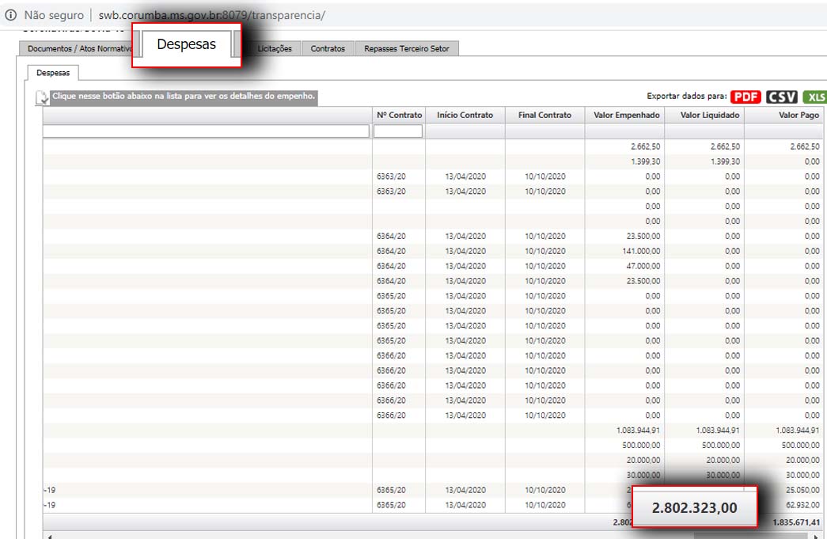This screenshot has width=827, height=539.
Task: Export data as PDF
Action: click(x=745, y=97)
